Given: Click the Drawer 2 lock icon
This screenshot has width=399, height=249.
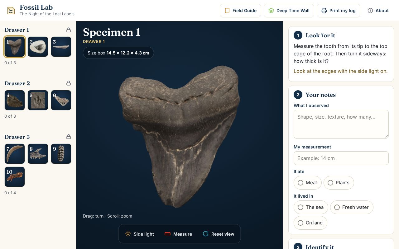Looking at the screenshot, I should pyautogui.click(x=69, y=83).
